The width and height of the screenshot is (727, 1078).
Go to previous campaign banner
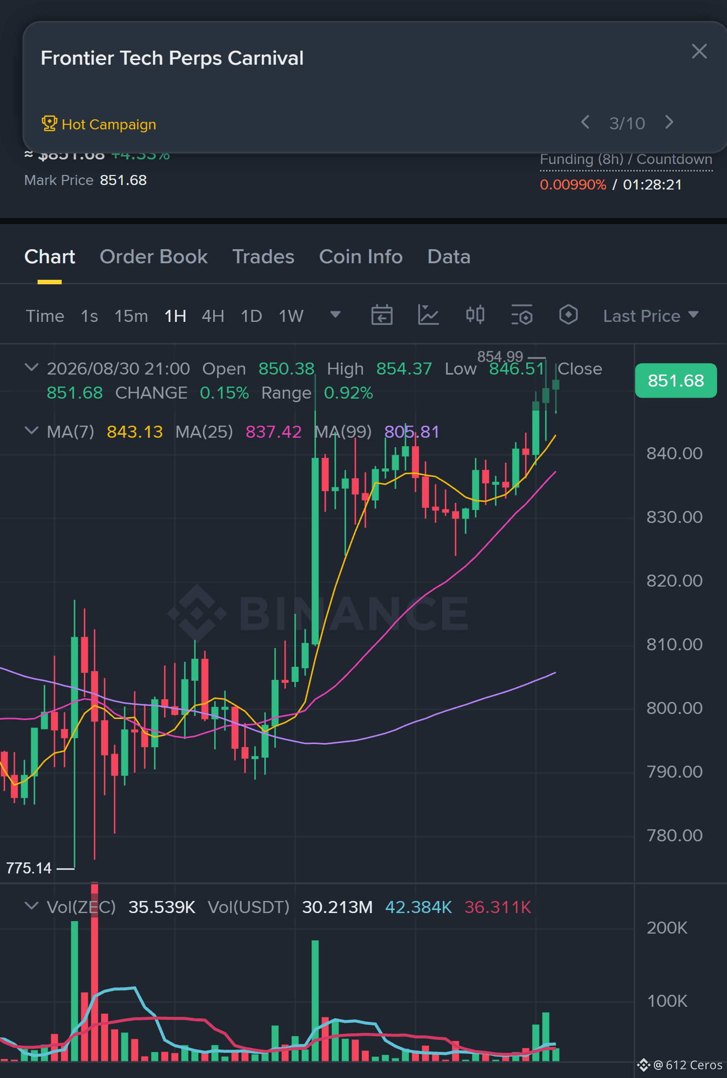click(x=585, y=122)
